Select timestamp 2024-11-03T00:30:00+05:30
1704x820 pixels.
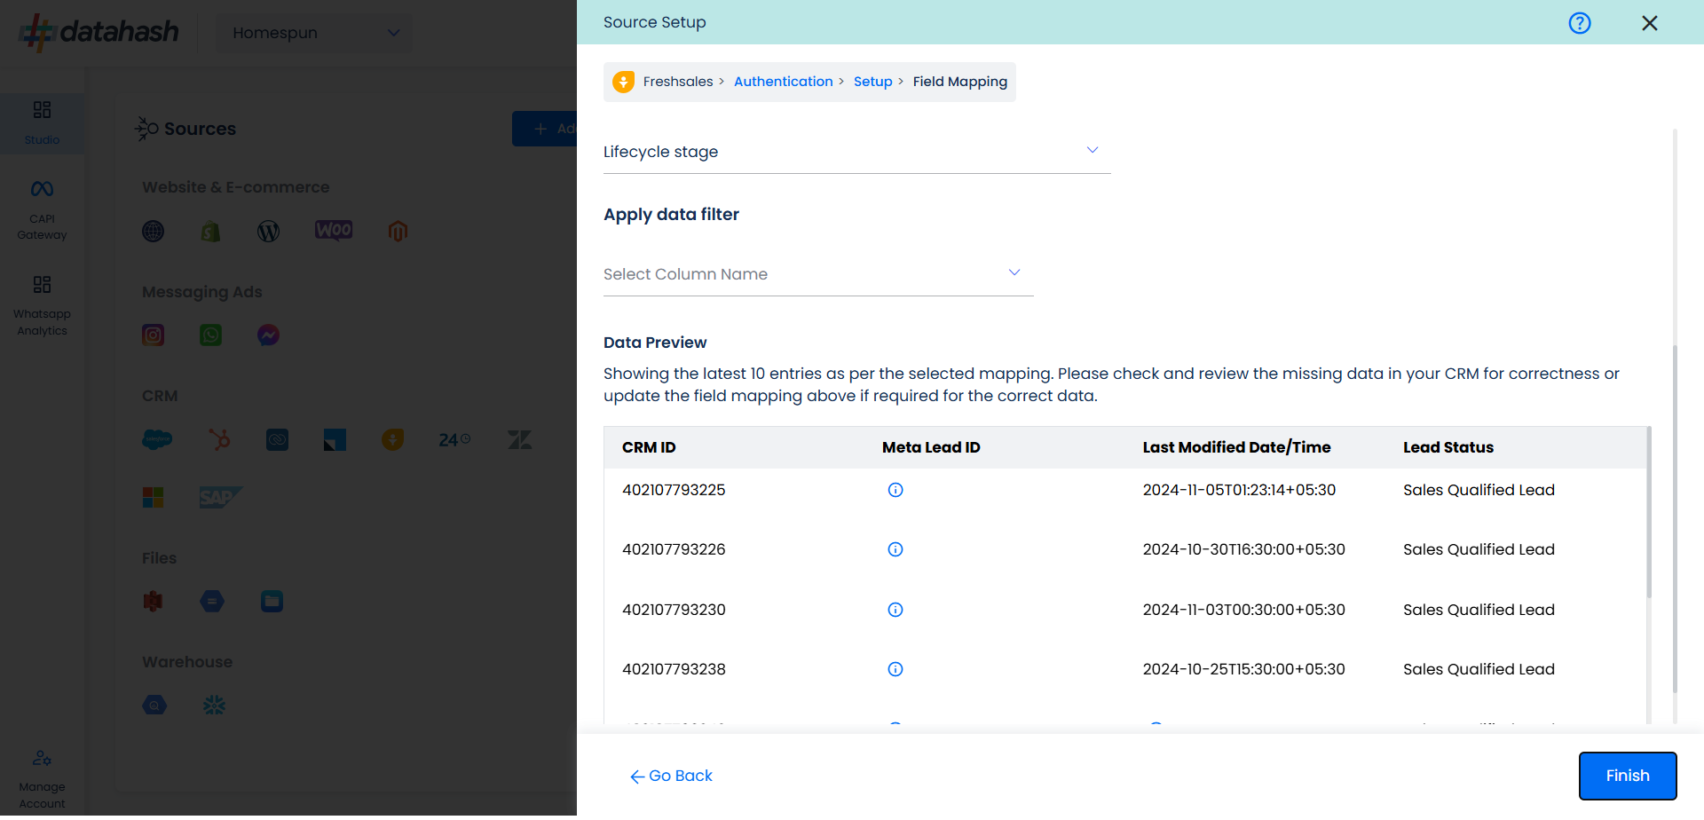click(x=1243, y=610)
